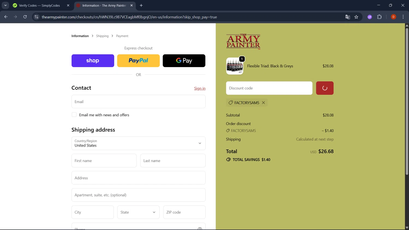Open the purple extension icon
The width and height of the screenshot is (409, 230).
click(x=370, y=17)
